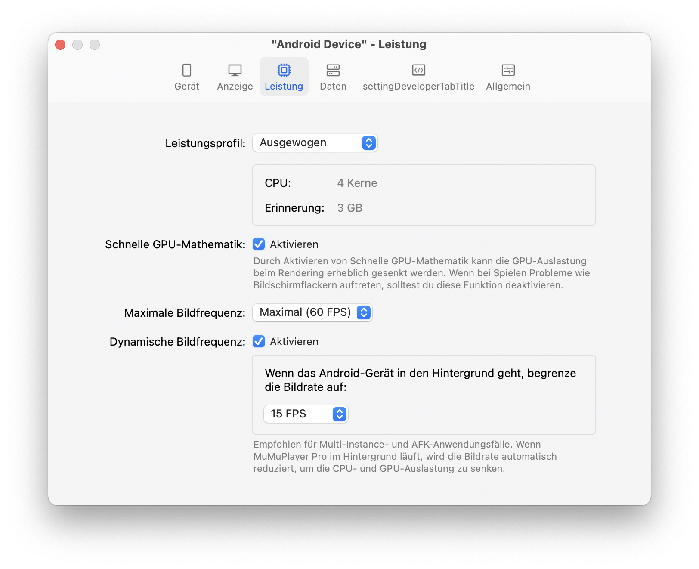Click the developer code icon
Screen dimensions: 699x569
[418, 70]
